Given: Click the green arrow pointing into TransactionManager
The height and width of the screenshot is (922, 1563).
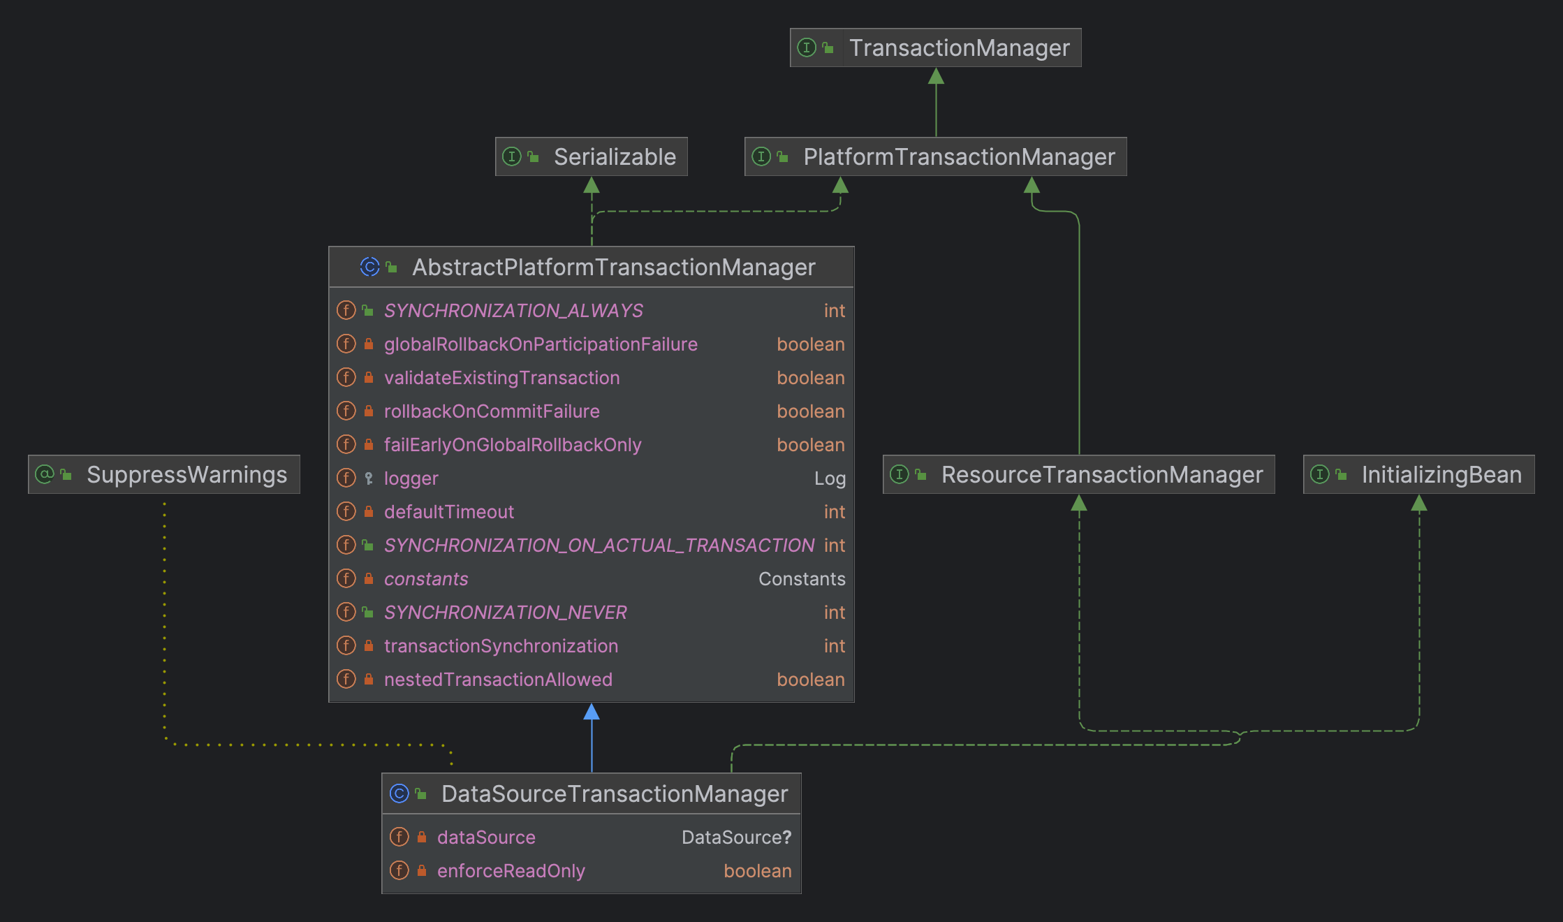Looking at the screenshot, I should (936, 101).
